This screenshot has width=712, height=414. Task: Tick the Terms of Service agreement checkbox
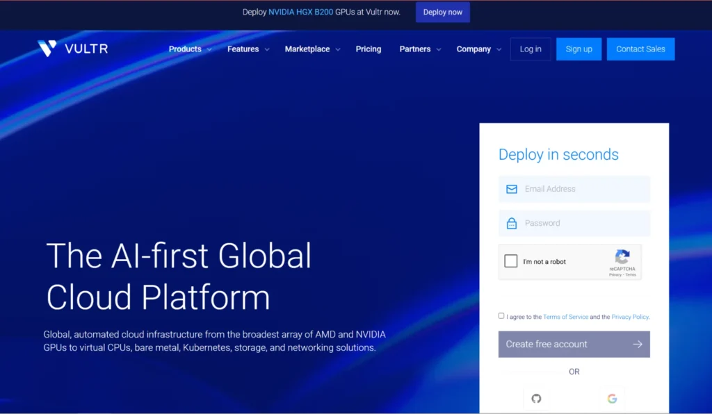(x=501, y=316)
